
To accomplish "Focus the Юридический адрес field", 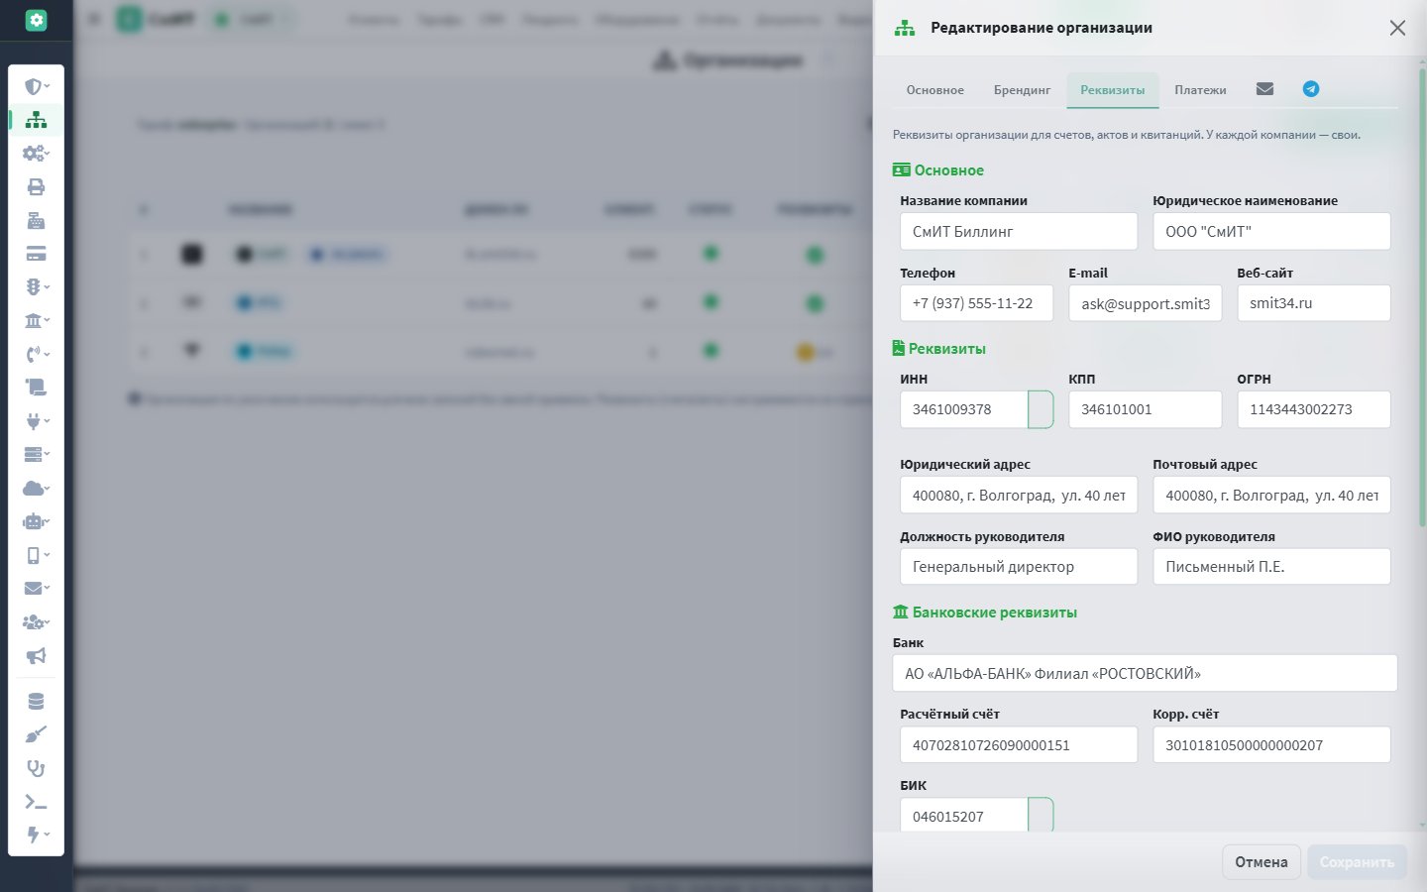I will pos(1019,496).
